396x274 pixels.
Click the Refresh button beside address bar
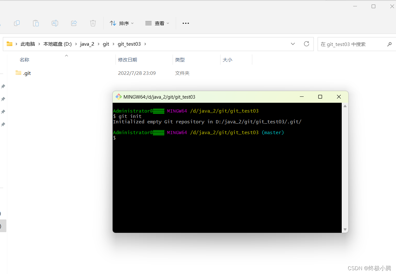tap(307, 44)
